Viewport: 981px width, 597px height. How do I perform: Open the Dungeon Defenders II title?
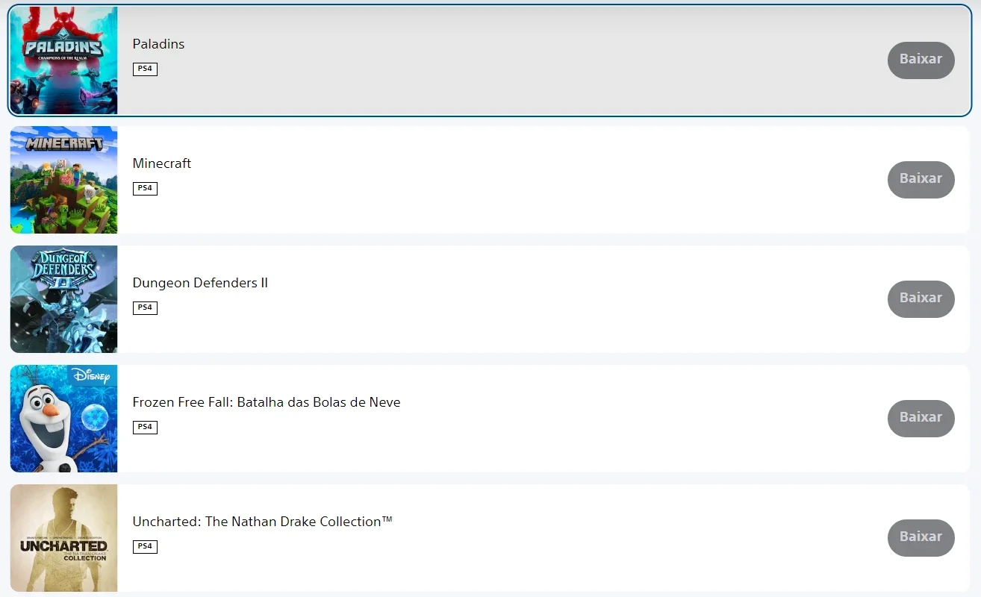[200, 283]
